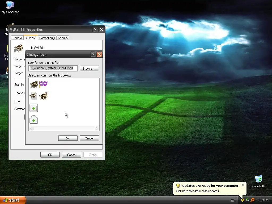Open the Recycle Bin desktop icon

pos(259,181)
